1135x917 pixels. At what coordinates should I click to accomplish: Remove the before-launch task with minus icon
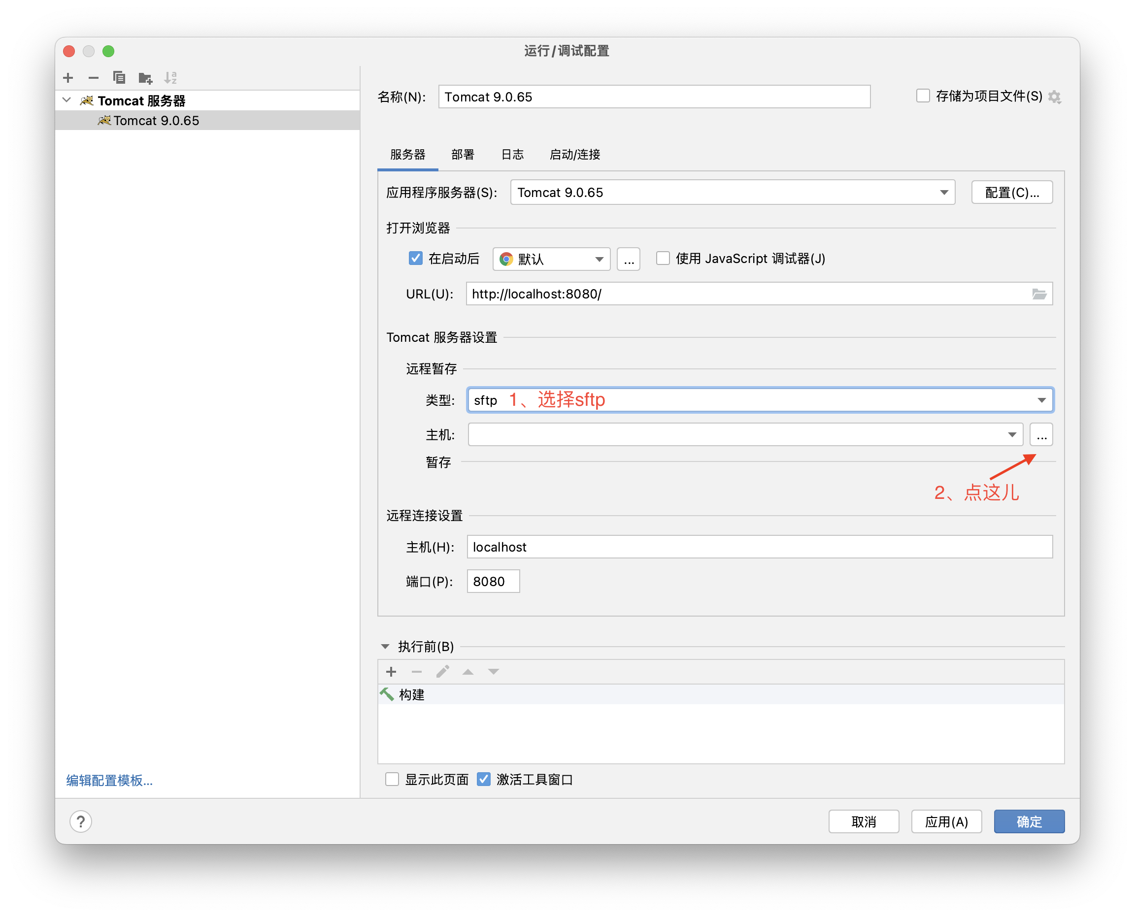click(417, 672)
